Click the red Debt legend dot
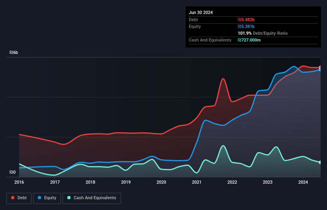 13,198
